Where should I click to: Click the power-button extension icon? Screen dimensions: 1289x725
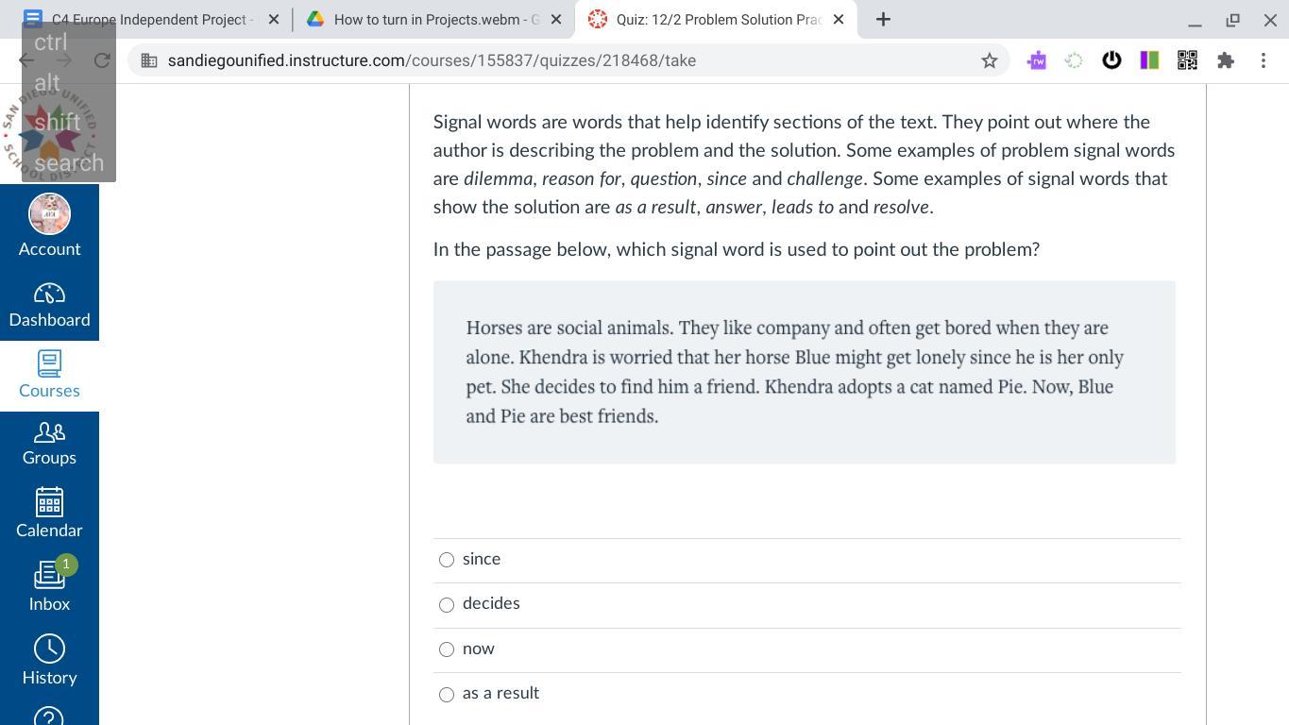click(x=1111, y=60)
